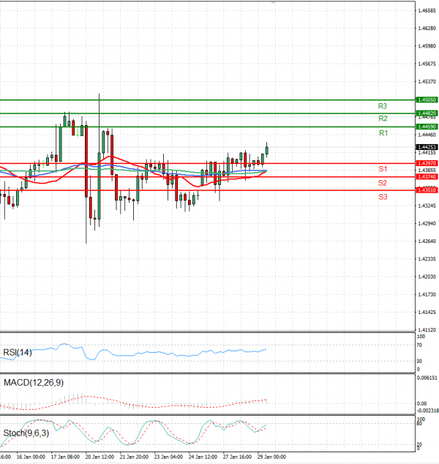
Task: Click the RSI 70 level label
Action: (419, 345)
